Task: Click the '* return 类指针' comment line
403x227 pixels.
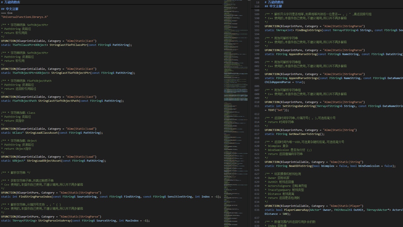Action: [13, 121]
